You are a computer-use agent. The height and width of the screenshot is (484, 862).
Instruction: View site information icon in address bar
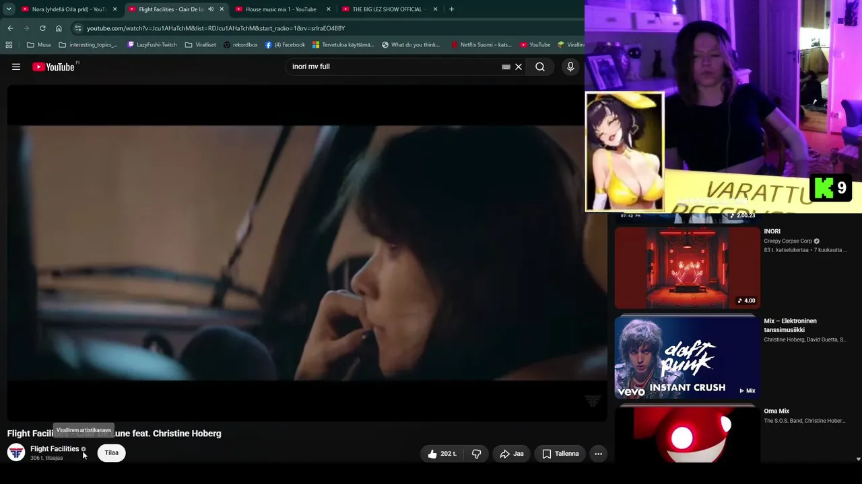tap(78, 28)
